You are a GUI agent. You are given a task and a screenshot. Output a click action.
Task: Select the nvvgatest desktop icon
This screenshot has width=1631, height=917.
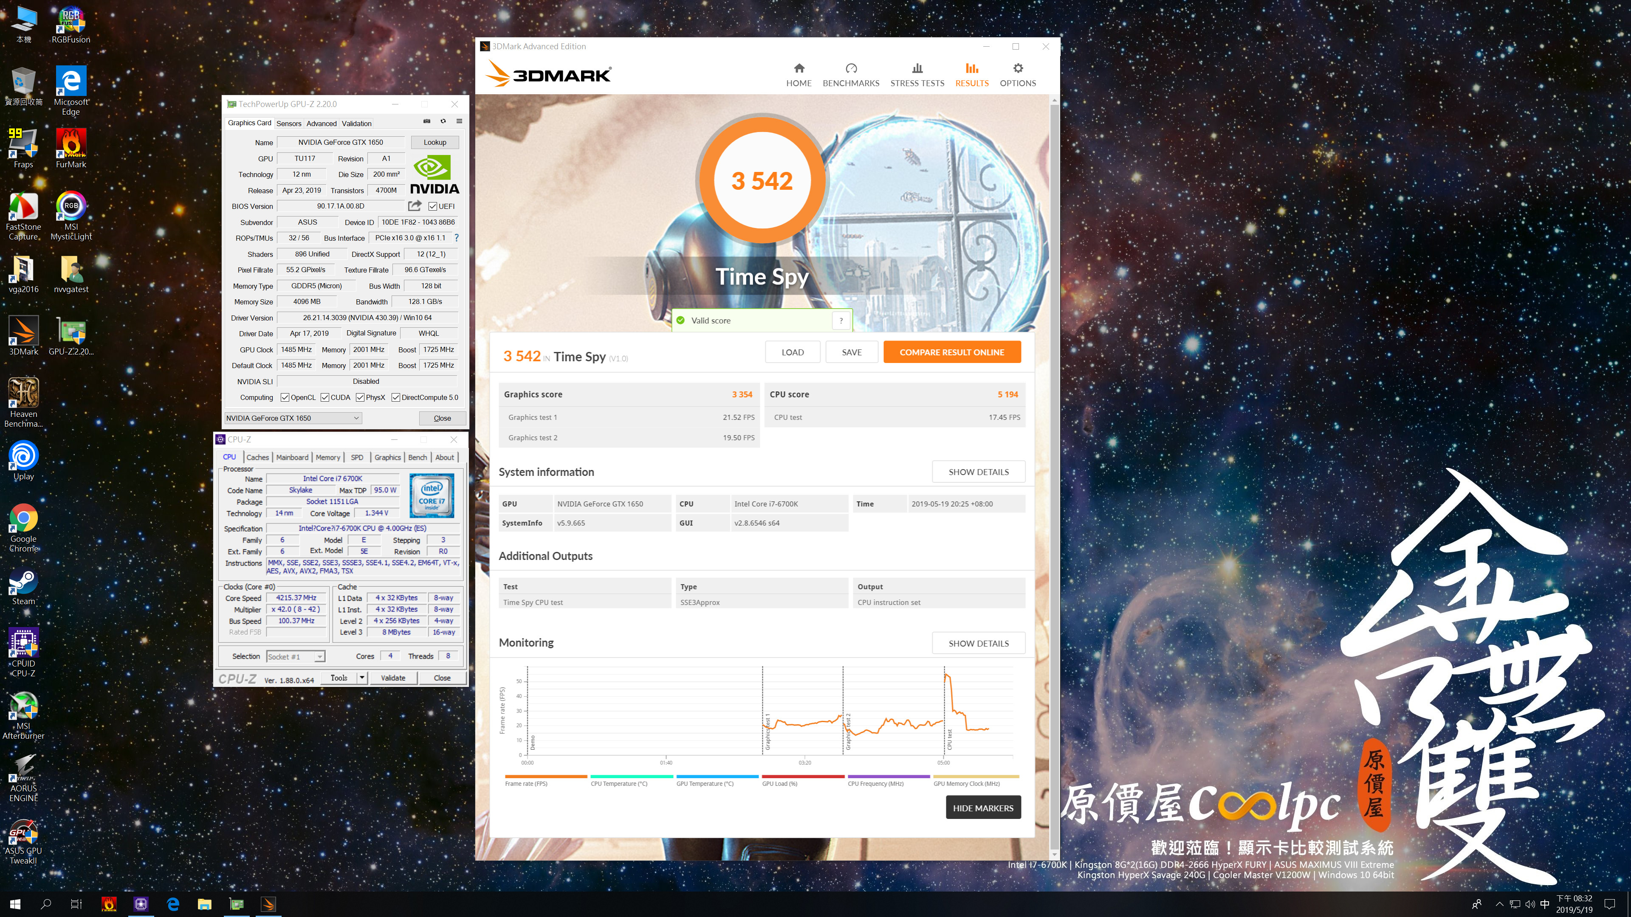[x=71, y=273]
